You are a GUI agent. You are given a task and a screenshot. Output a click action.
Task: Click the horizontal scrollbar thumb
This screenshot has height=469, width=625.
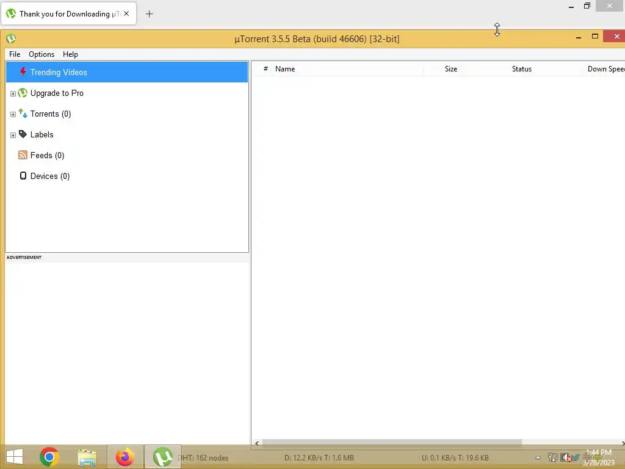[392, 442]
